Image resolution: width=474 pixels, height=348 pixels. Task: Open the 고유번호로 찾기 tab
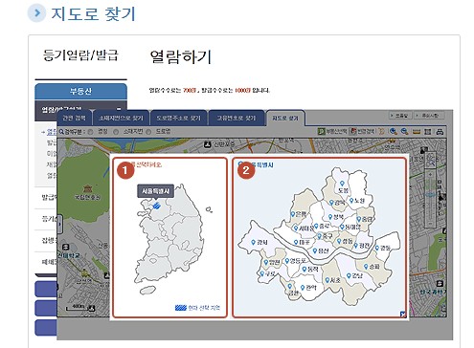coord(237,118)
